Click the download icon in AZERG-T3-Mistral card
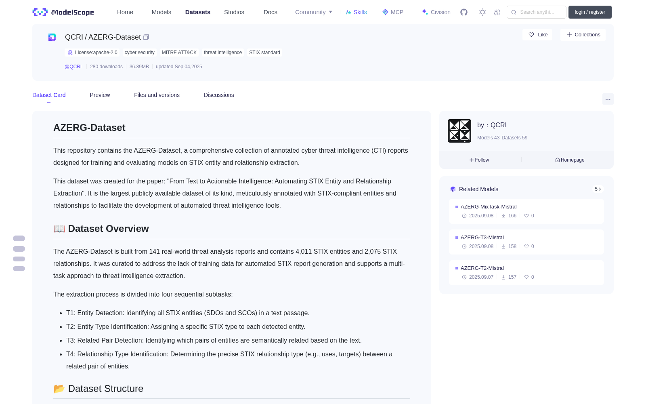The image size is (646, 404). pyautogui.click(x=503, y=246)
